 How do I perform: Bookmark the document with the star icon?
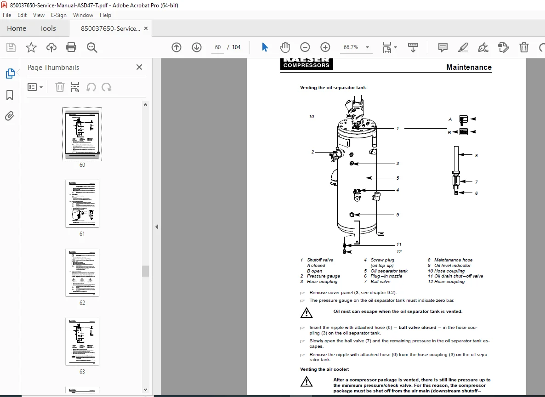pos(31,47)
